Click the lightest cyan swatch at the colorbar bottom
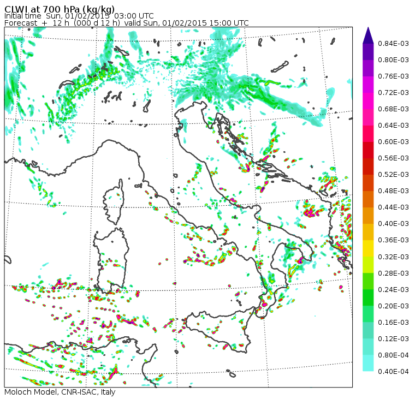The height and width of the screenshot is (399, 415). click(x=368, y=363)
